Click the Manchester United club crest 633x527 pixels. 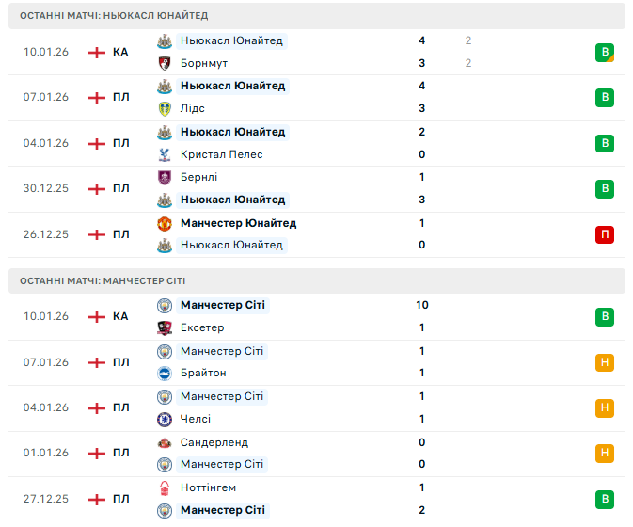pyautogui.click(x=165, y=223)
